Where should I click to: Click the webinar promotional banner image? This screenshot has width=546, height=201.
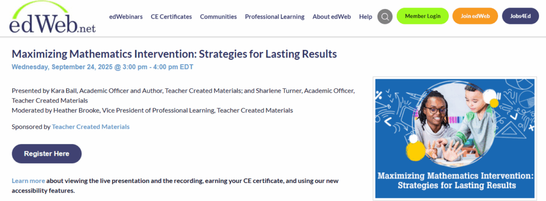pyautogui.click(x=455, y=138)
